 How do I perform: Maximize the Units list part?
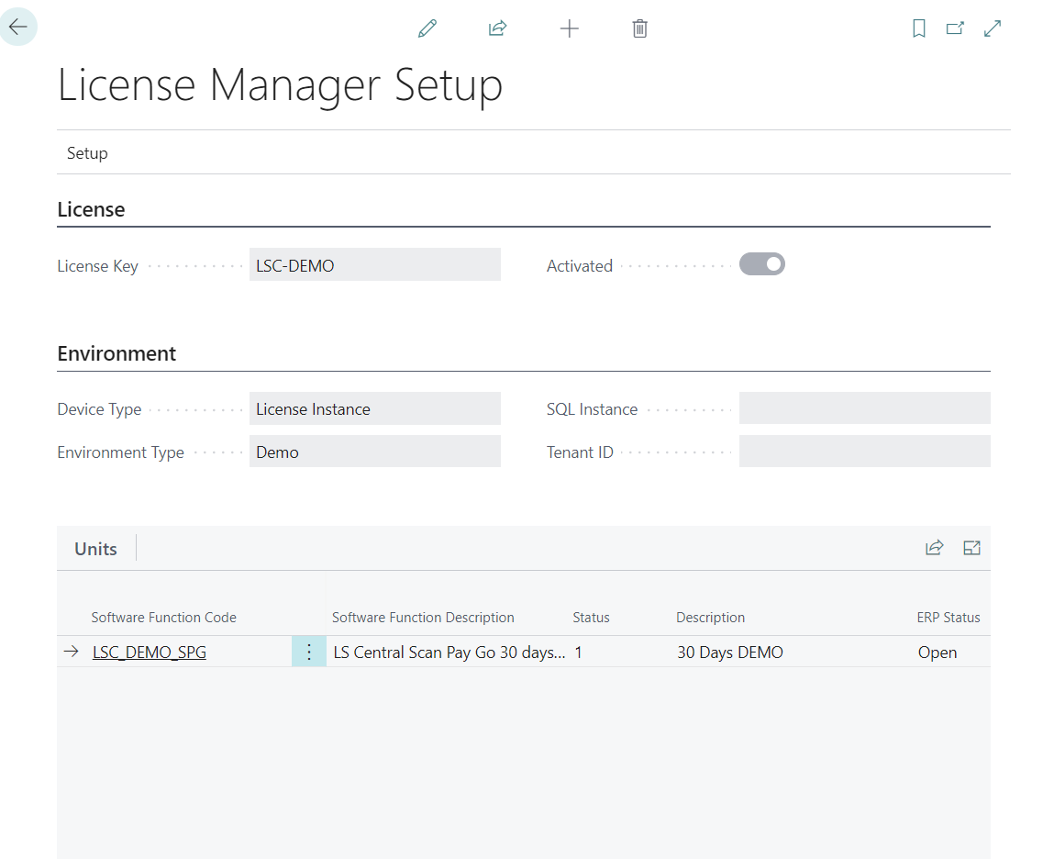(971, 548)
